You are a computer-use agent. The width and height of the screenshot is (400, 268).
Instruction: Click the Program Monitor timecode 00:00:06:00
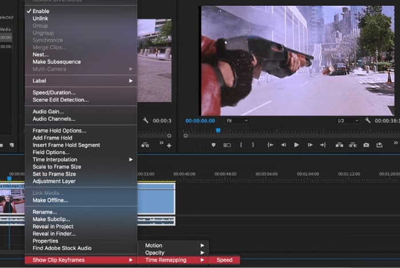click(200, 121)
